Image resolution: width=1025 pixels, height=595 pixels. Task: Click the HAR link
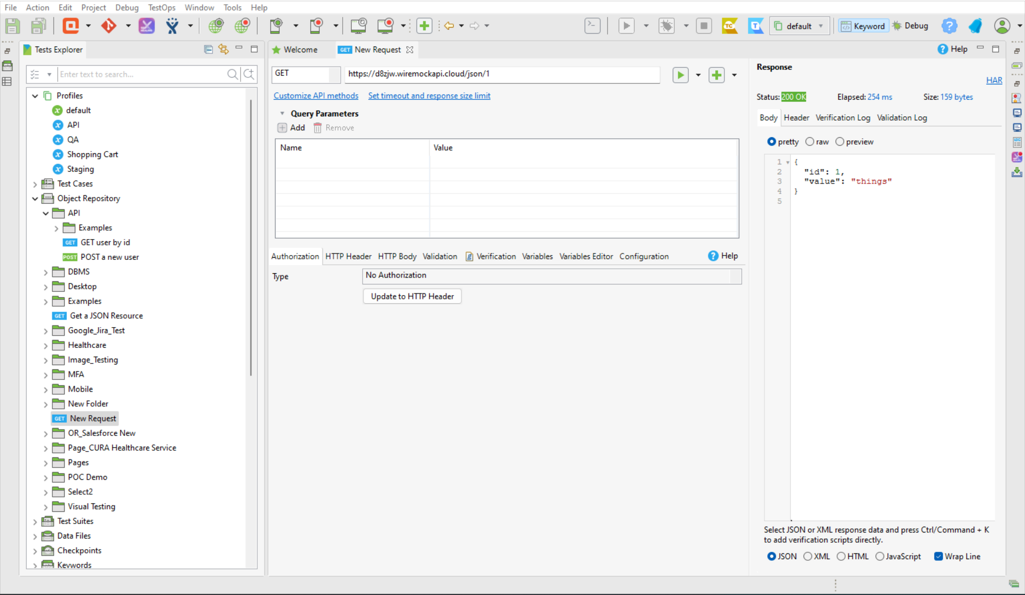[994, 81]
